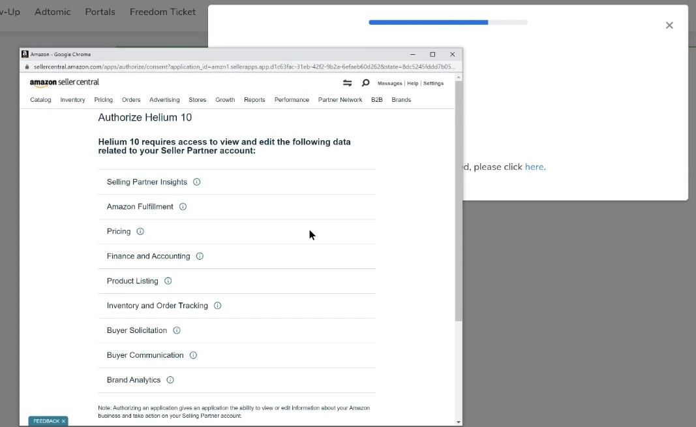Viewport: 696px width, 427px height.
Task: Open the Seller Central search icon
Action: [x=365, y=83]
